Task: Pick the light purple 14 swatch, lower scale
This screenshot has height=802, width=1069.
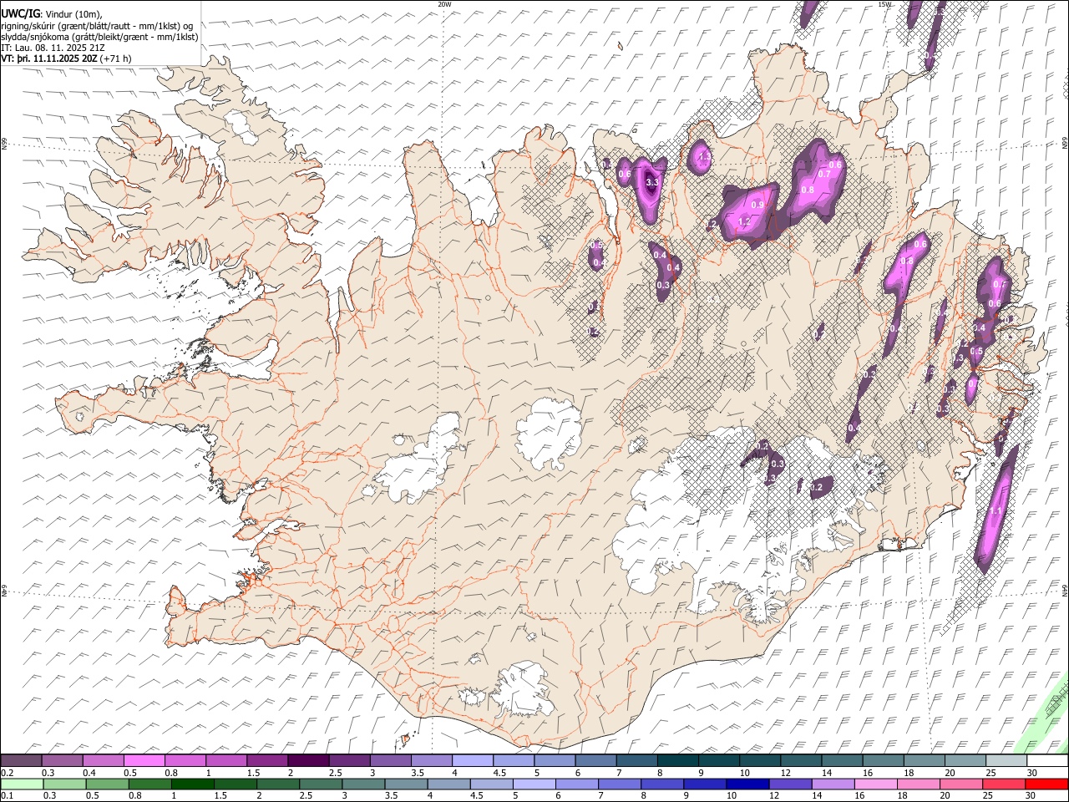Action: click(833, 784)
